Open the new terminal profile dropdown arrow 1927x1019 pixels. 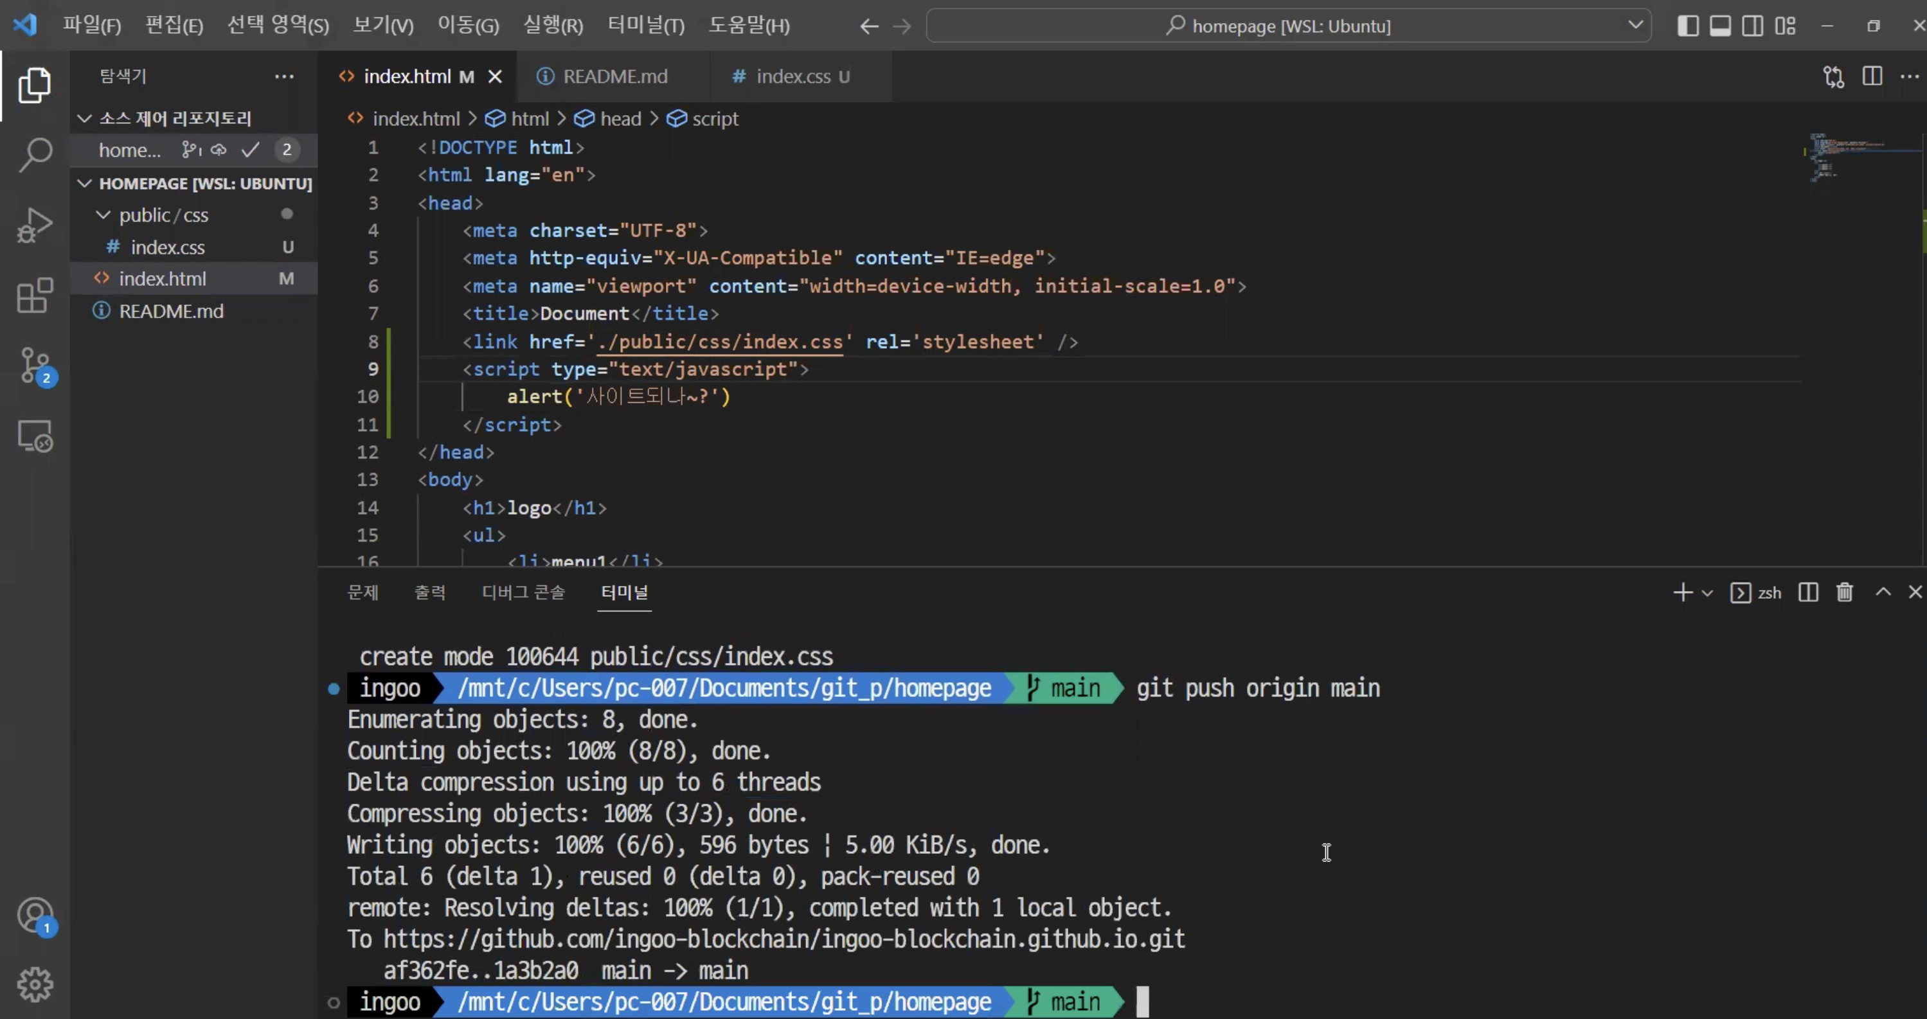(x=1707, y=594)
